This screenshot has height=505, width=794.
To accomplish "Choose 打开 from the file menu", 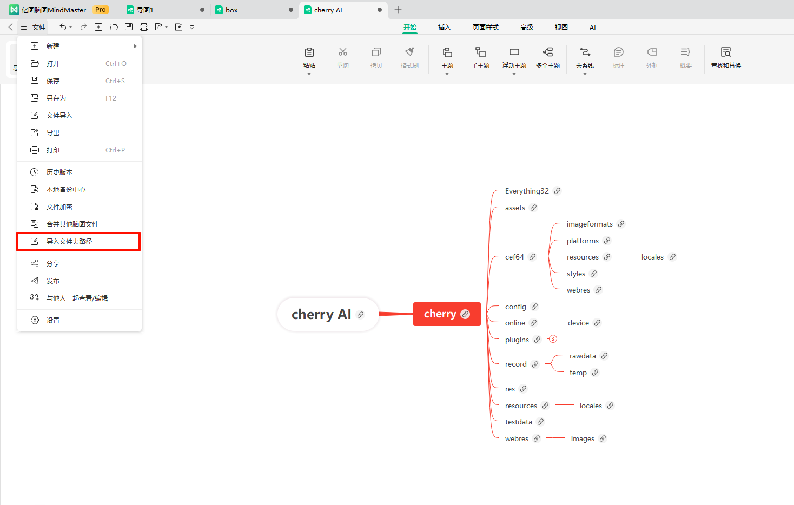I will [x=79, y=64].
